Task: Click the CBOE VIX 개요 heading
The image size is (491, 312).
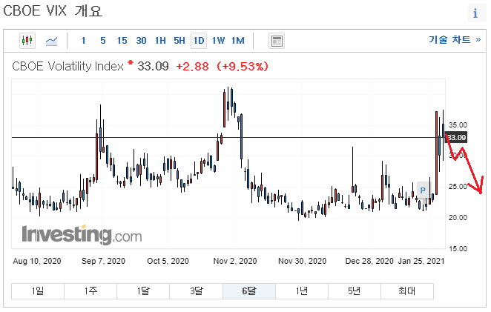Action: pos(53,11)
